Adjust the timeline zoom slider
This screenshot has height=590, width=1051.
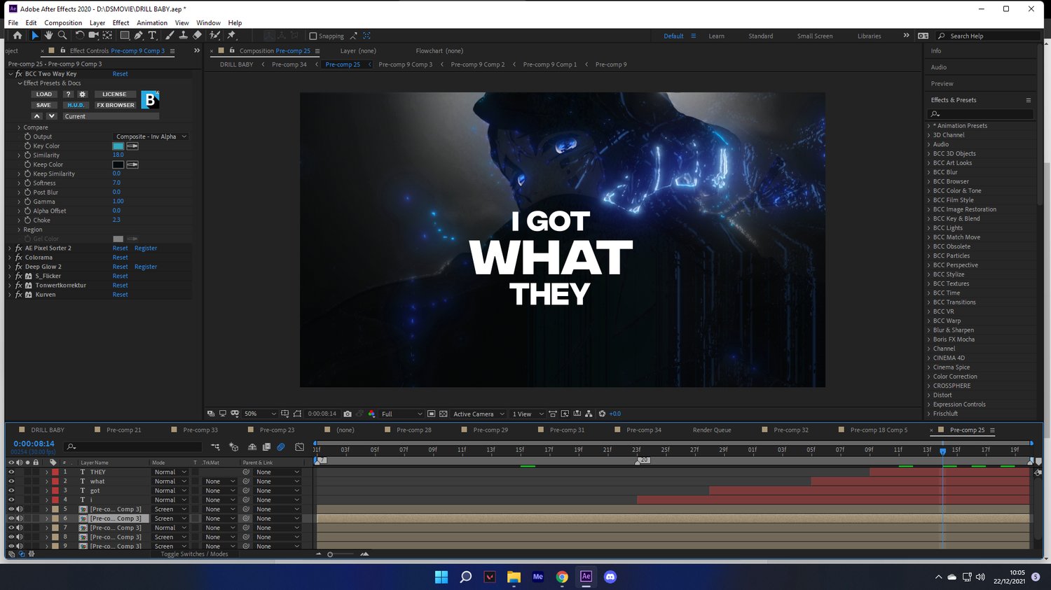330,554
